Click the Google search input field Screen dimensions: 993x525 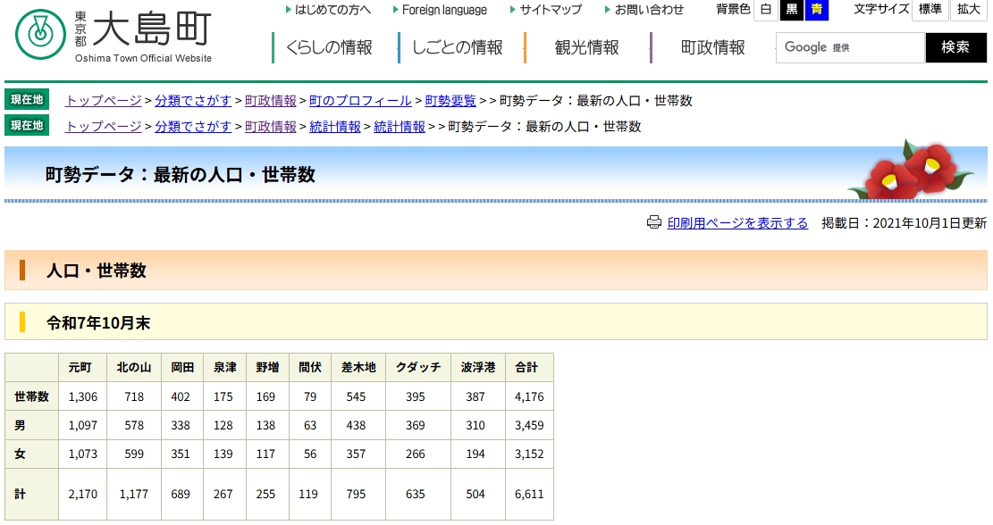[x=849, y=47]
